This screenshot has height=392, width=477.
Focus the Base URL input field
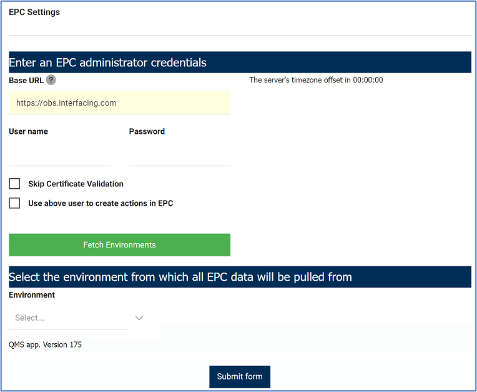(x=119, y=103)
